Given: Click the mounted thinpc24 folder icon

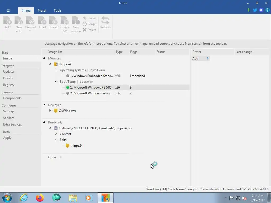Looking at the screenshot, I should coord(56,64).
